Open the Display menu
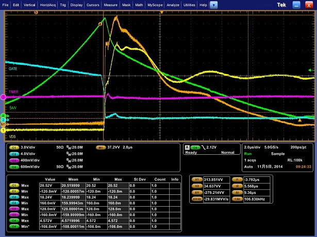Viewport: 317px width, 237px height. pyautogui.click(x=76, y=5)
